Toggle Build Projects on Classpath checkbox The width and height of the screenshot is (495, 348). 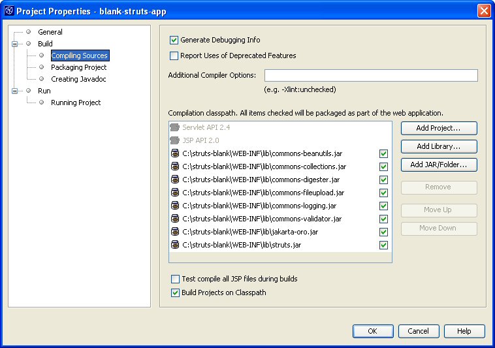(x=175, y=293)
